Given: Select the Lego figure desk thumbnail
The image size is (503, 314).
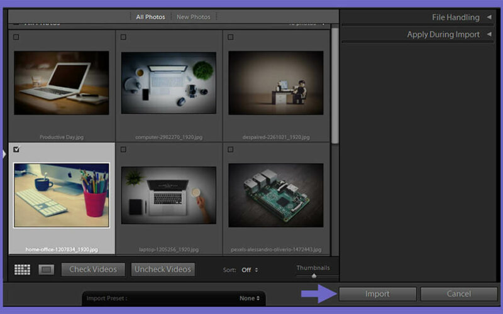Looking at the screenshot, I should pos(276,83).
